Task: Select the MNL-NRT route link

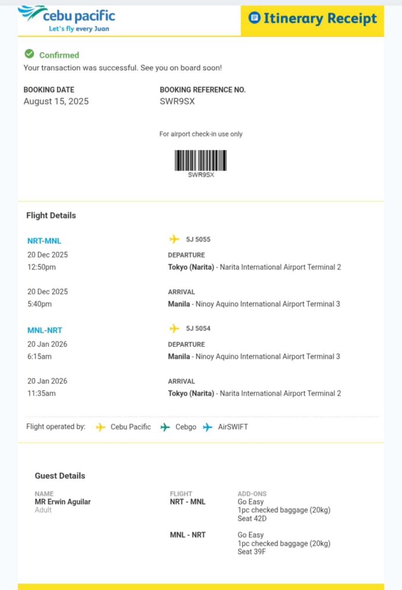Action: [45, 330]
